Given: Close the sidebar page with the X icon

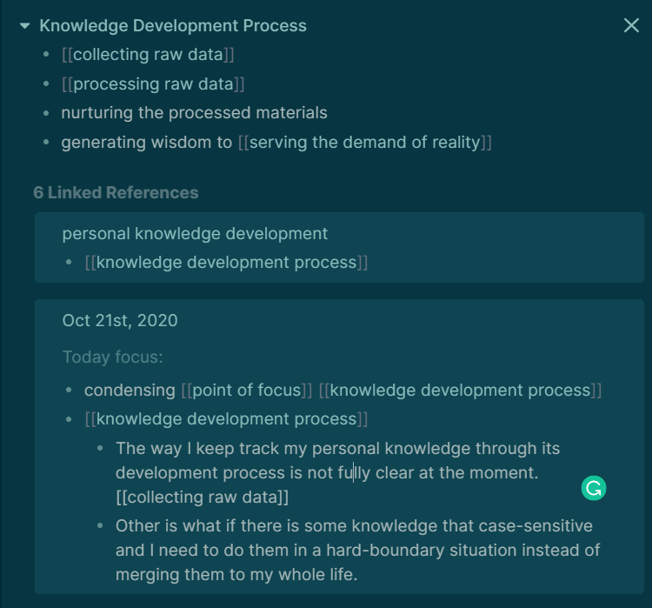Looking at the screenshot, I should point(631,25).
